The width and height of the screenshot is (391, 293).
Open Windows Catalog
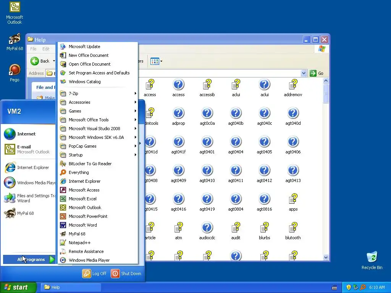coord(98,82)
